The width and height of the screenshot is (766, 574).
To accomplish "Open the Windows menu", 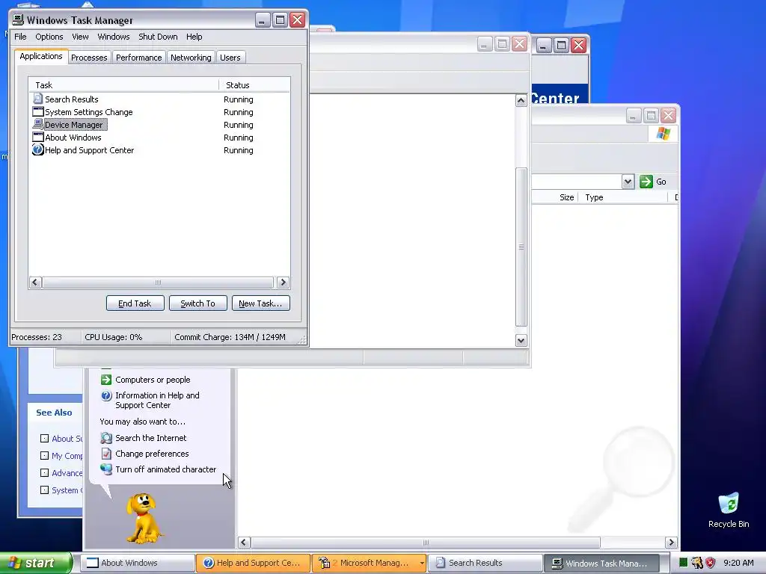I will (x=114, y=37).
